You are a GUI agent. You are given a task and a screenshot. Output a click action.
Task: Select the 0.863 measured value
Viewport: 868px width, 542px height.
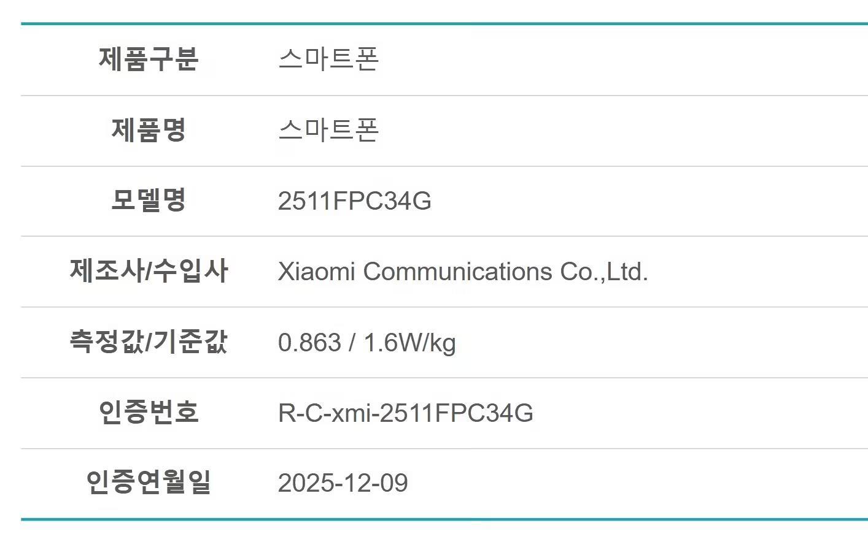tap(309, 343)
